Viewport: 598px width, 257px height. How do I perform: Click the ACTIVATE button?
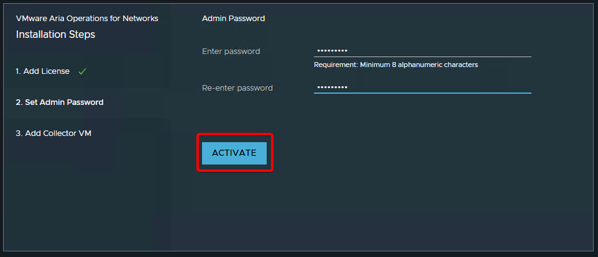point(234,153)
